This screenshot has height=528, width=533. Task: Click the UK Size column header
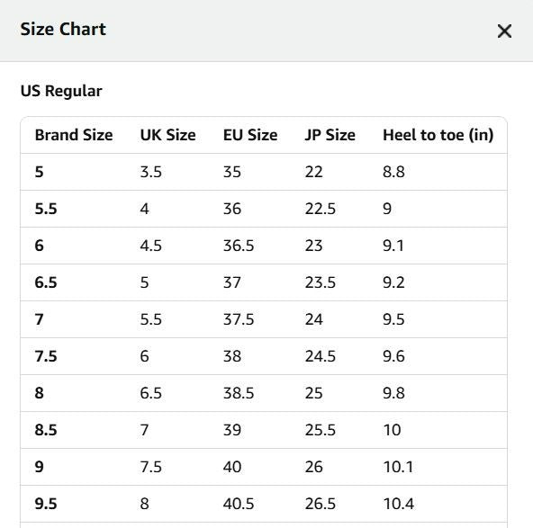[168, 135]
